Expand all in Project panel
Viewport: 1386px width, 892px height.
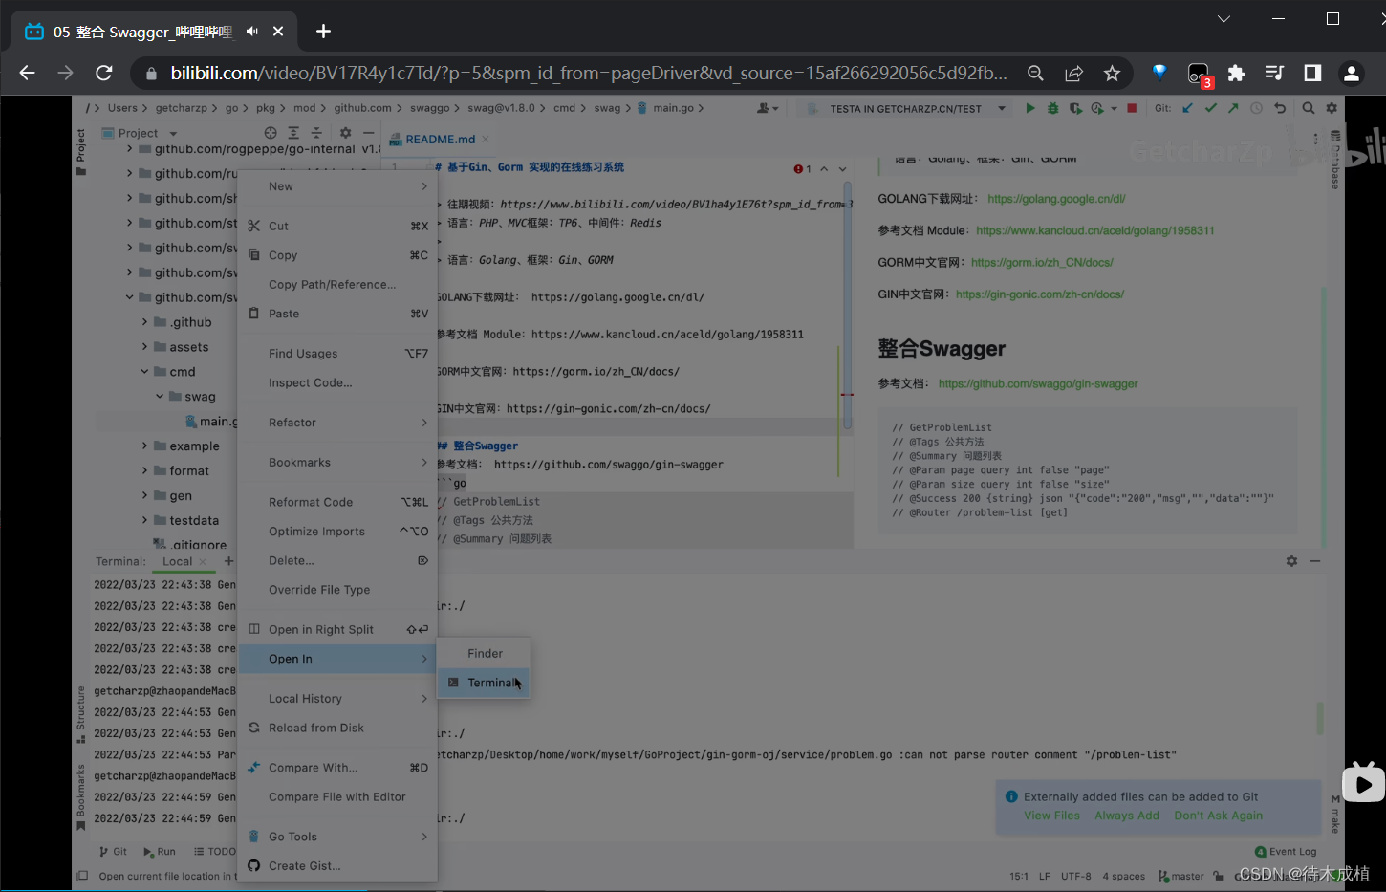pyautogui.click(x=293, y=133)
